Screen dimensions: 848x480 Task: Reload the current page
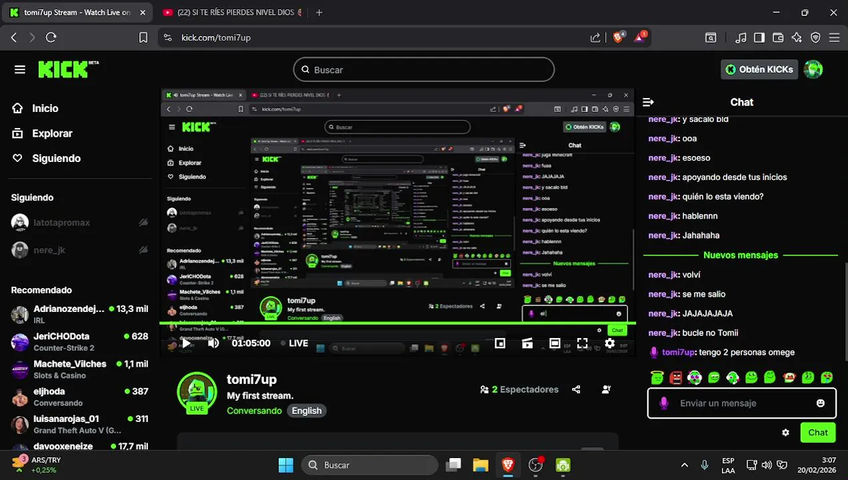51,38
